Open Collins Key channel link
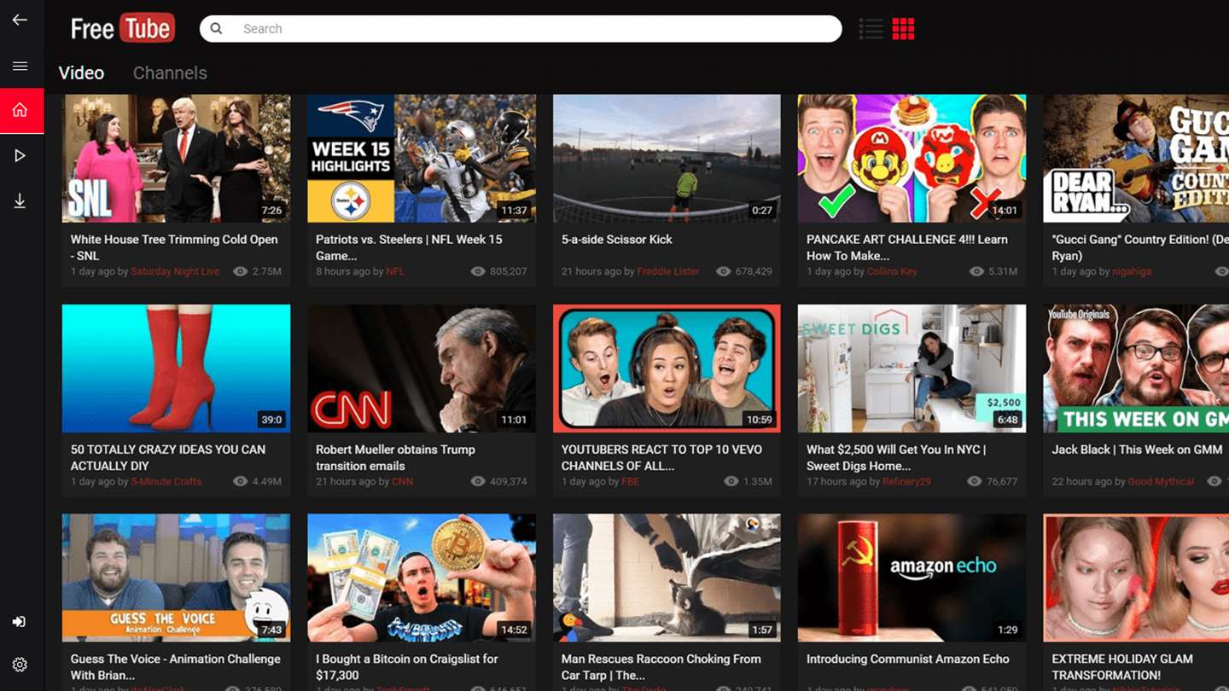Viewport: 1229px width, 691px height. (892, 271)
